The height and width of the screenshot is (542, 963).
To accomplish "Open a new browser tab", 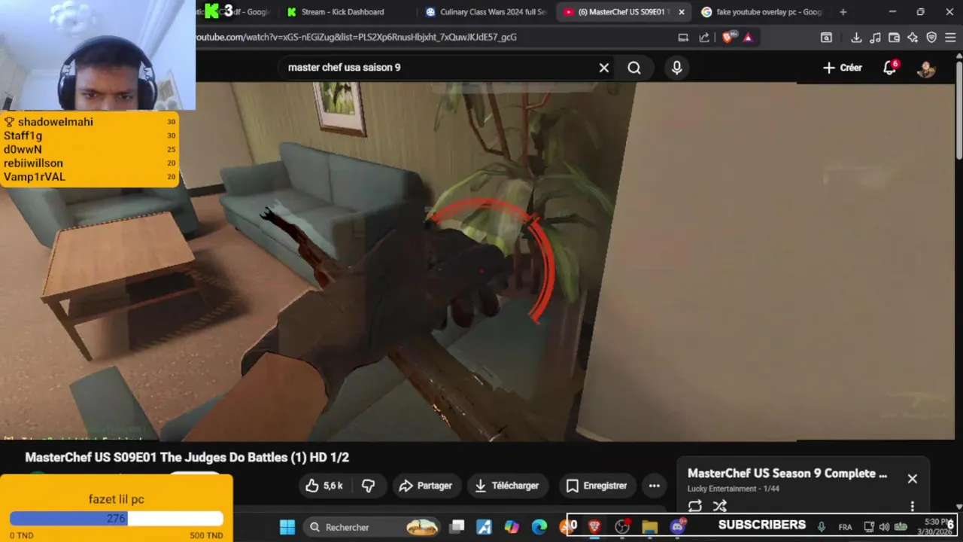I will click(843, 12).
